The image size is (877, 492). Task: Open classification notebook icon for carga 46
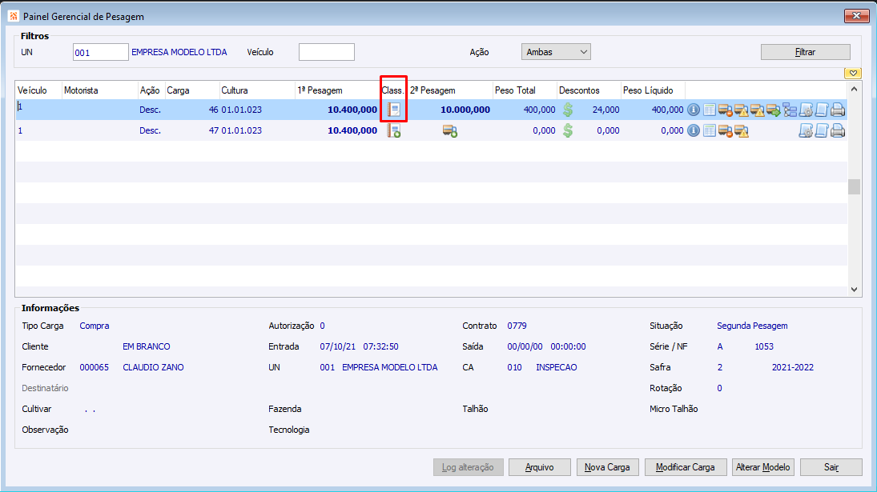coord(394,110)
